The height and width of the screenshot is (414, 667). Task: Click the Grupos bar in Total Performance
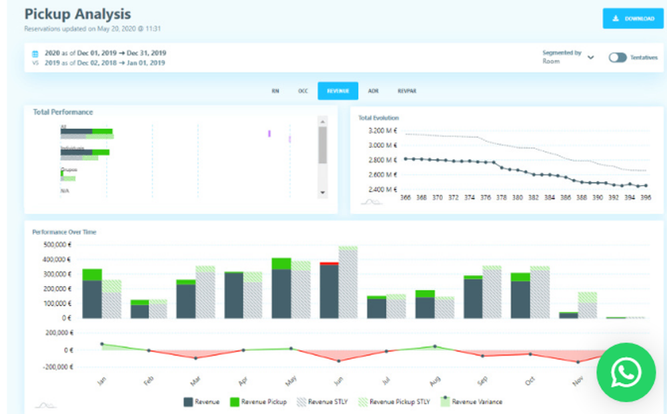click(x=61, y=173)
